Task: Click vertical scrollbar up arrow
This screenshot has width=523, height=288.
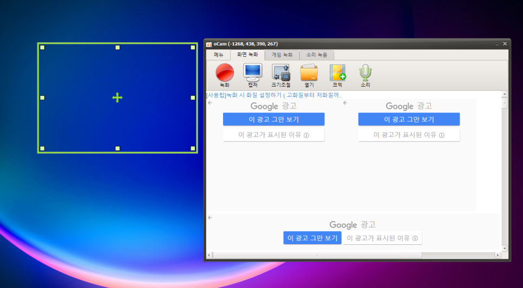Action: coord(505,94)
